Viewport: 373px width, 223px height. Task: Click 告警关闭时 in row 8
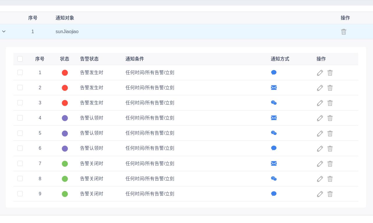click(x=92, y=179)
